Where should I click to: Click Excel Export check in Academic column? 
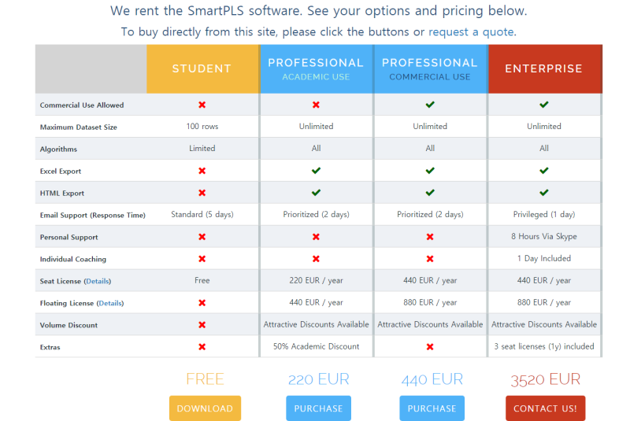316,171
